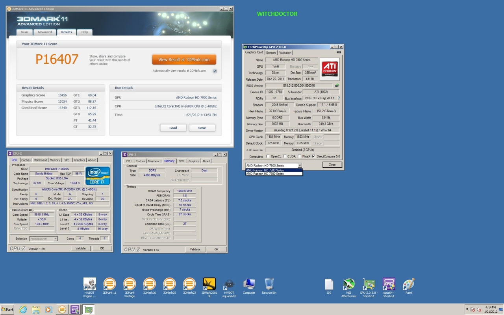Open Internet Explorer from the taskbar

[23, 309]
